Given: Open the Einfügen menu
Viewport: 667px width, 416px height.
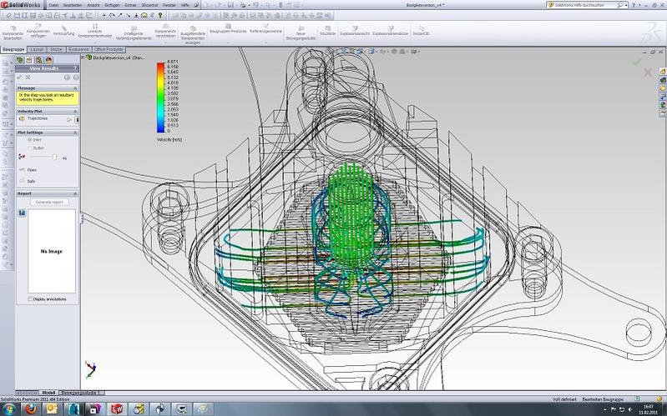Looking at the screenshot, I should point(112,5).
